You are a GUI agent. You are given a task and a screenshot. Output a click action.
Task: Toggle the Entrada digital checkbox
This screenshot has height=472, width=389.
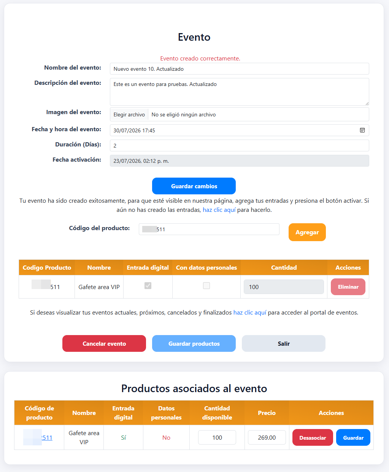148,286
